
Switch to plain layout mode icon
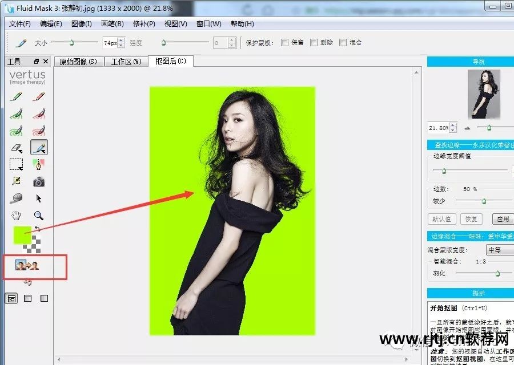point(44,298)
